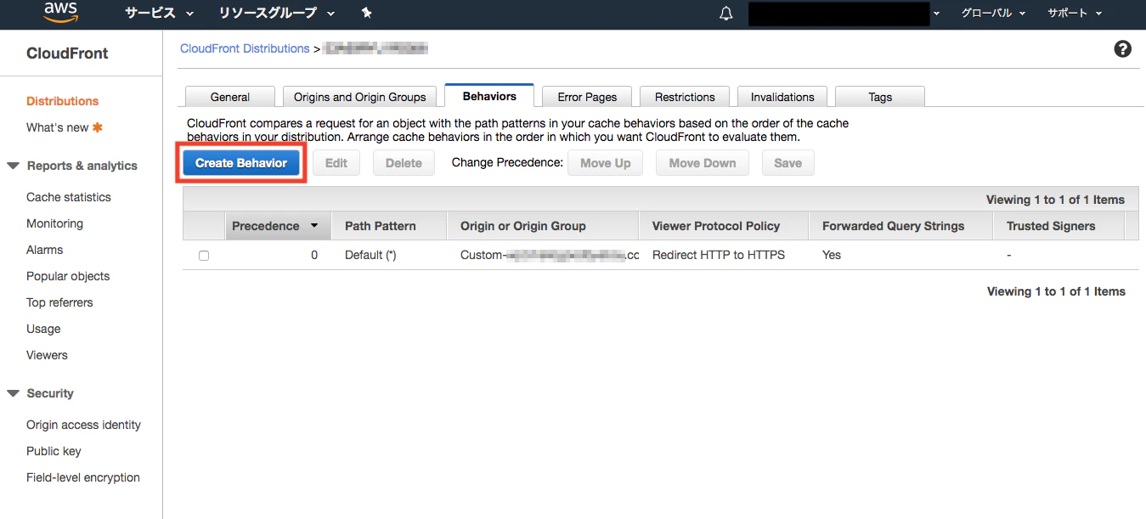Viewport: 1146px width, 519px height.
Task: Click the orange asterisk beside What's new
Action: tap(97, 127)
